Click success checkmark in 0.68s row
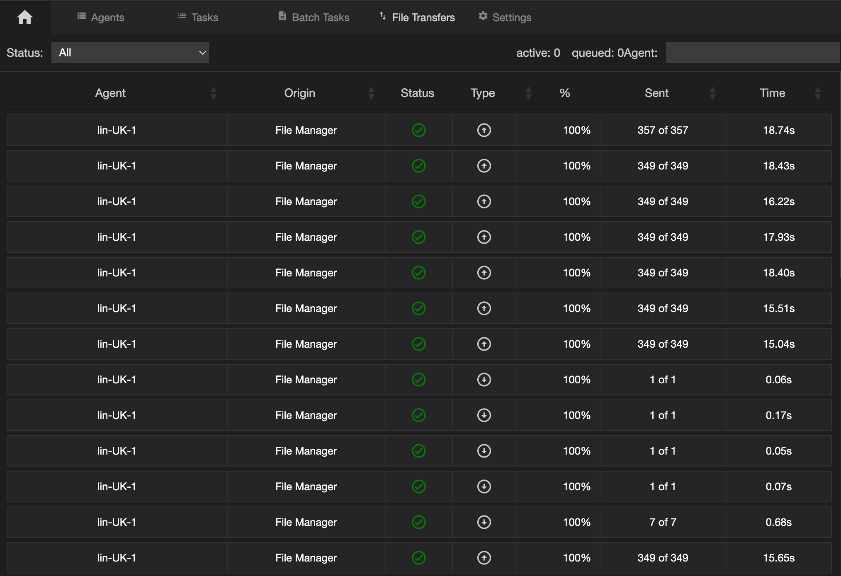Screen dimensions: 841x576 pos(419,522)
